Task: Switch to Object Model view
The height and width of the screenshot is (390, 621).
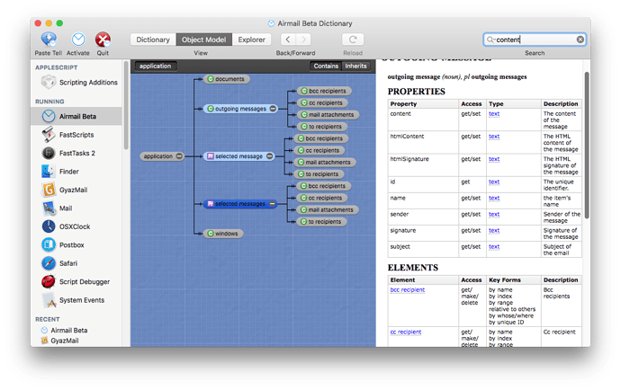Action: [x=204, y=40]
